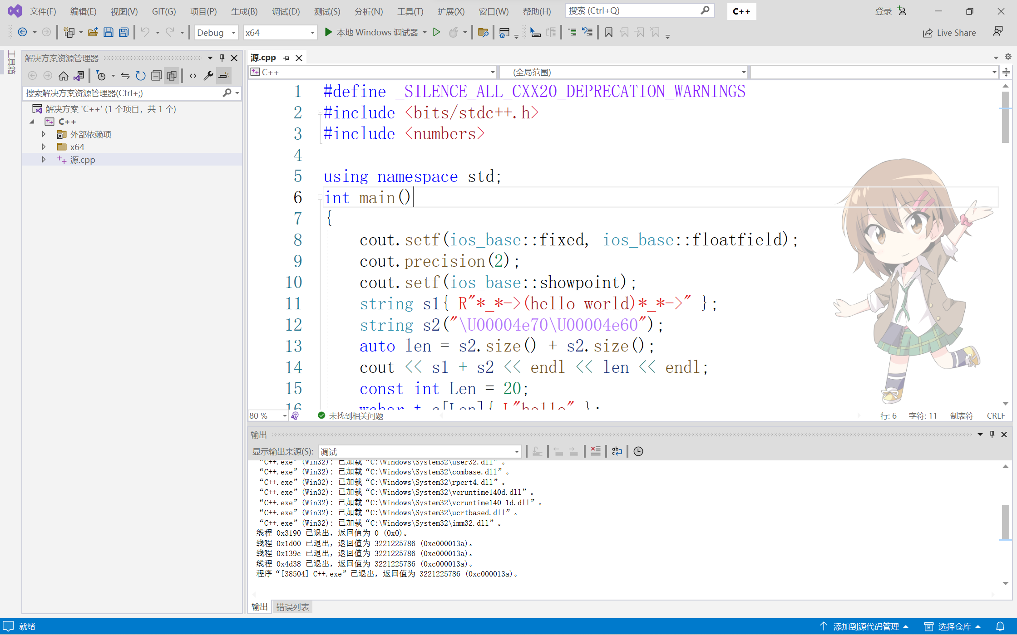Open the 80 % zoom dropdown
Screen dimensions: 1017x635
268,415
